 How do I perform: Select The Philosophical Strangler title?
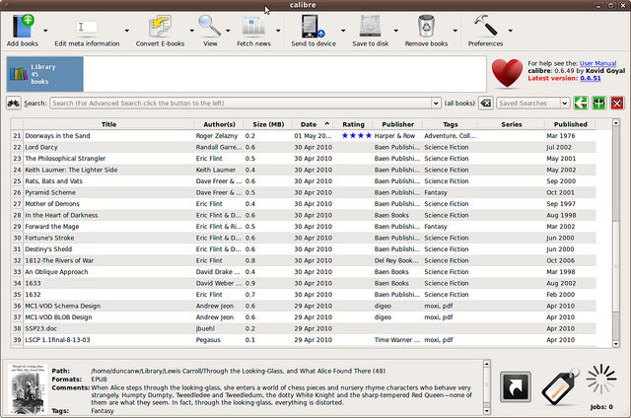[65, 159]
